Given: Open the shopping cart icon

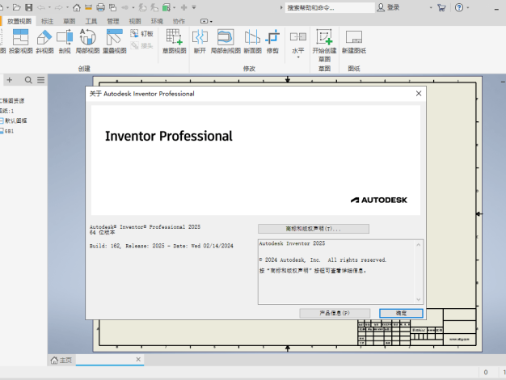Looking at the screenshot, I should 441,7.
